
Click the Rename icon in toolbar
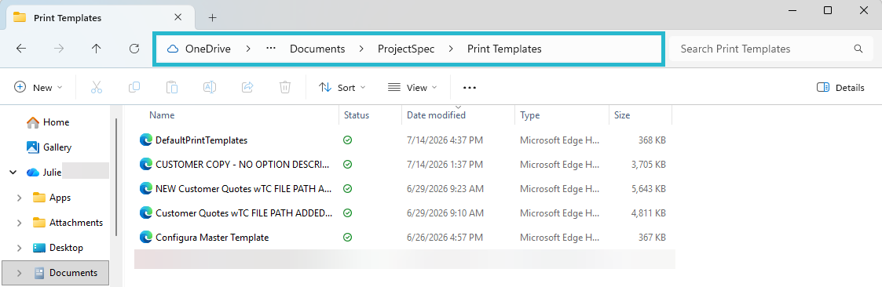tap(209, 87)
